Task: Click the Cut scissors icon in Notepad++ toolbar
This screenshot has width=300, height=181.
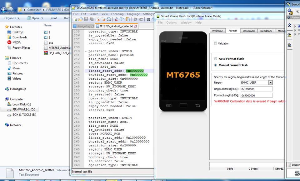Action: coord(116,19)
